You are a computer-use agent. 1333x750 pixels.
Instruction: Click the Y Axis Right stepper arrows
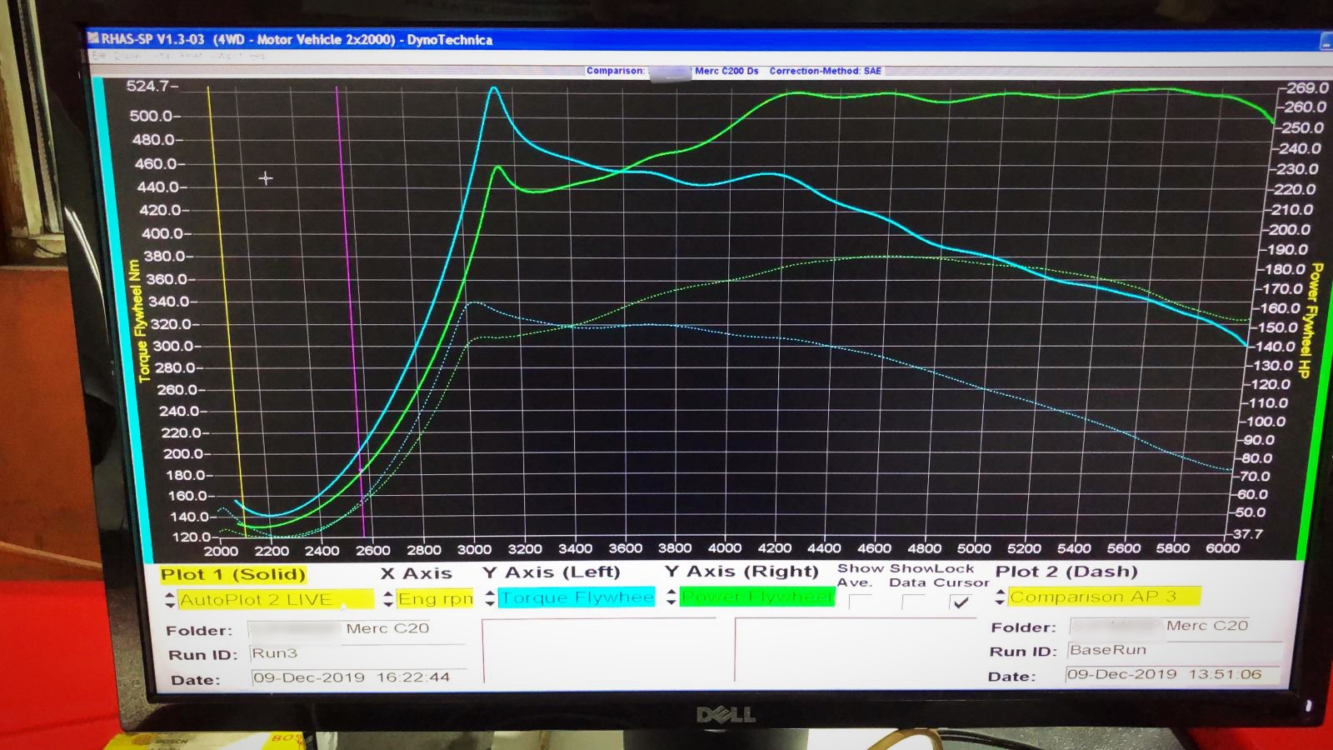(671, 597)
